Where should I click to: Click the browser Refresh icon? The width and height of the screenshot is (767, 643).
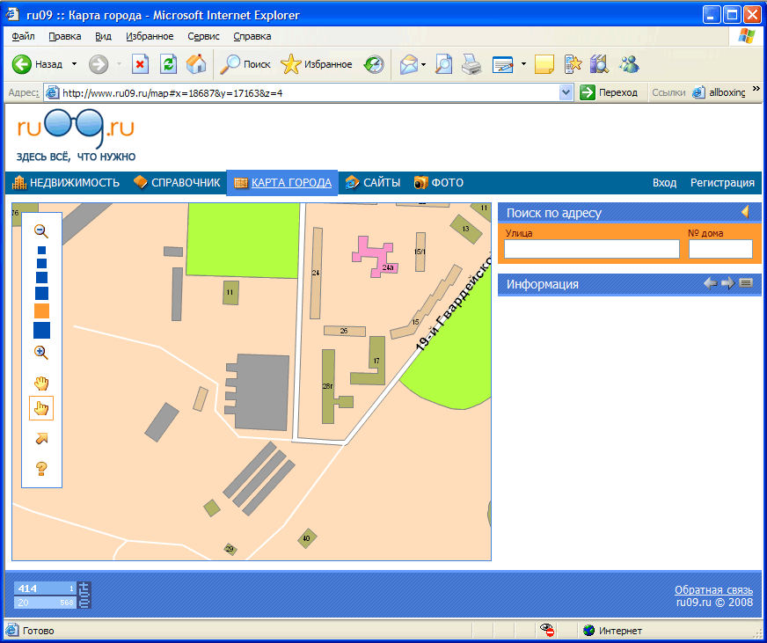[168, 64]
